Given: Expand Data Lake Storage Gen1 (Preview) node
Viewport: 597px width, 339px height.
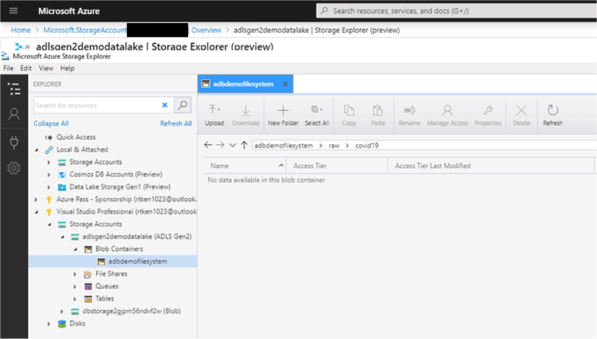Looking at the screenshot, I should [x=48, y=187].
